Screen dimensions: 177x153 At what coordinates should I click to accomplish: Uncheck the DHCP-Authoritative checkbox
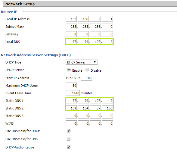(69, 147)
